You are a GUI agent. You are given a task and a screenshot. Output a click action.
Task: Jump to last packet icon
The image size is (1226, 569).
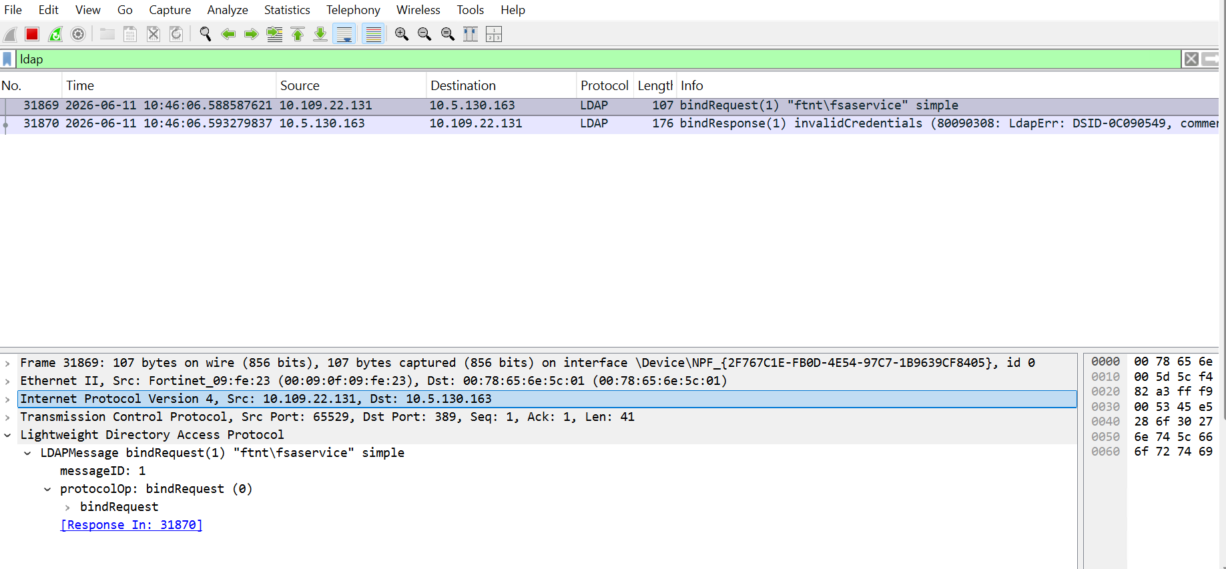click(320, 34)
